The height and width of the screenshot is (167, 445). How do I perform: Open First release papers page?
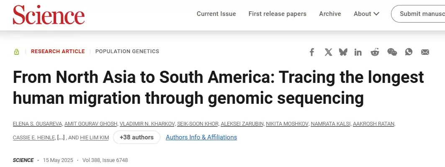point(277,14)
